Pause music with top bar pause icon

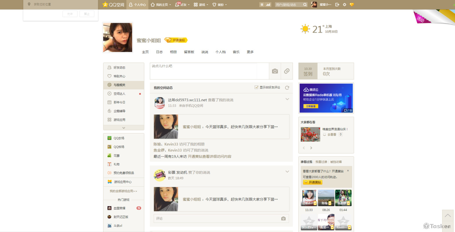tap(262, 5)
